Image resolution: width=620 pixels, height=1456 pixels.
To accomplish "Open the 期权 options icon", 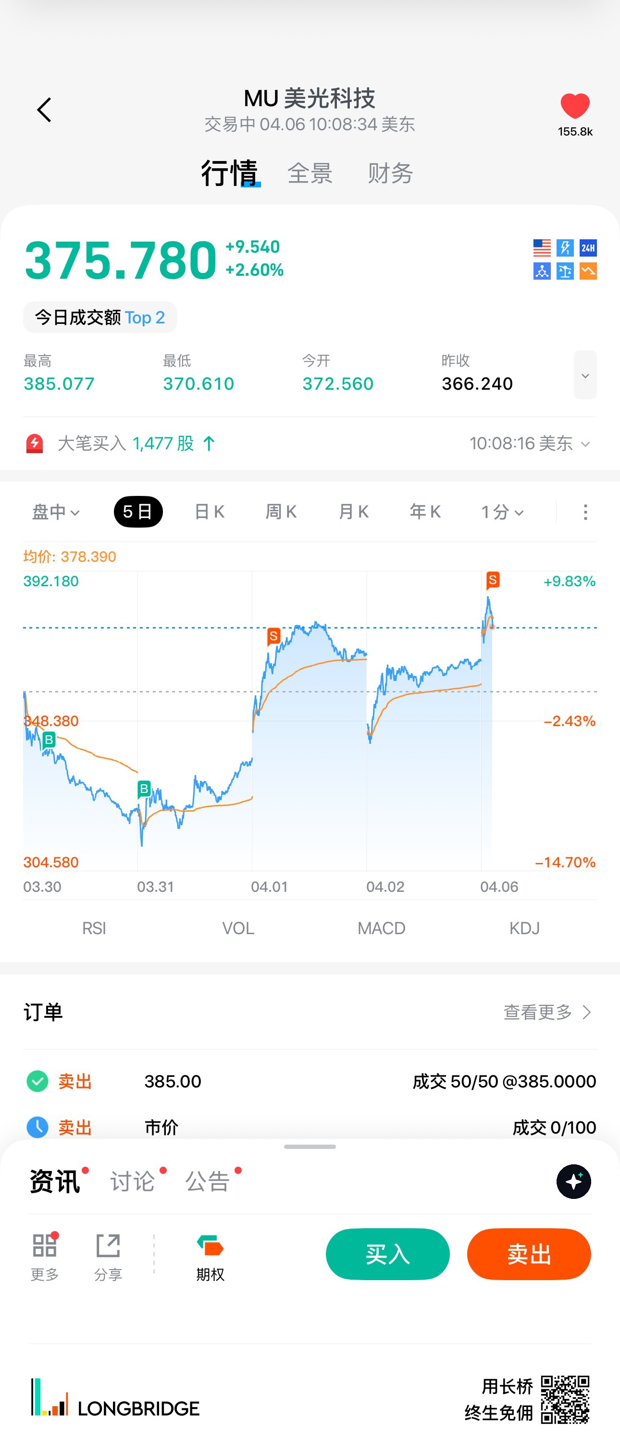I will 210,1246.
